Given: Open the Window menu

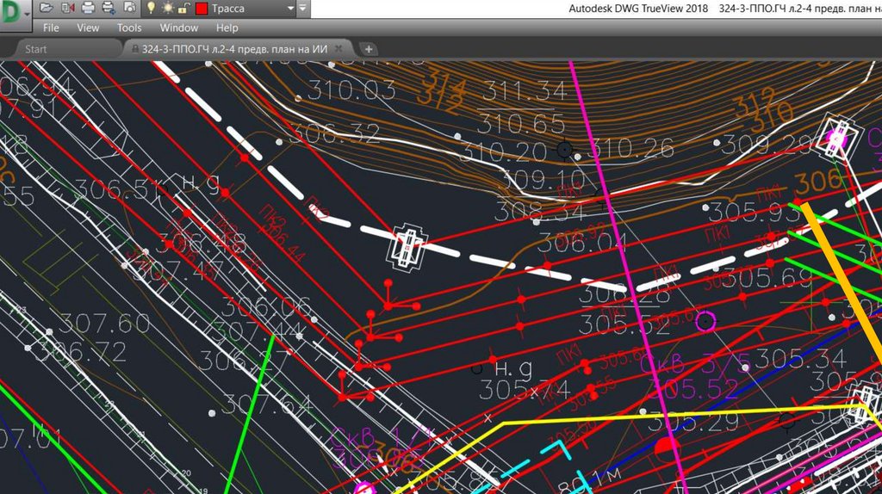Looking at the screenshot, I should click(x=178, y=28).
